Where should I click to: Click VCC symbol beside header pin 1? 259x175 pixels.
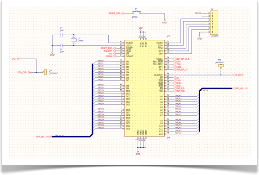(x=198, y=13)
